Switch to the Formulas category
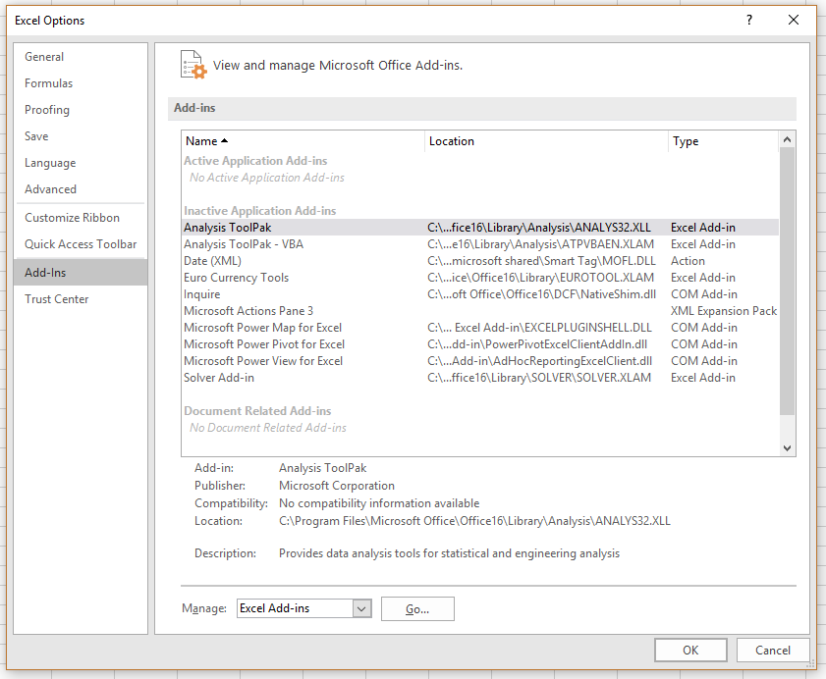The image size is (826, 679). tap(49, 83)
